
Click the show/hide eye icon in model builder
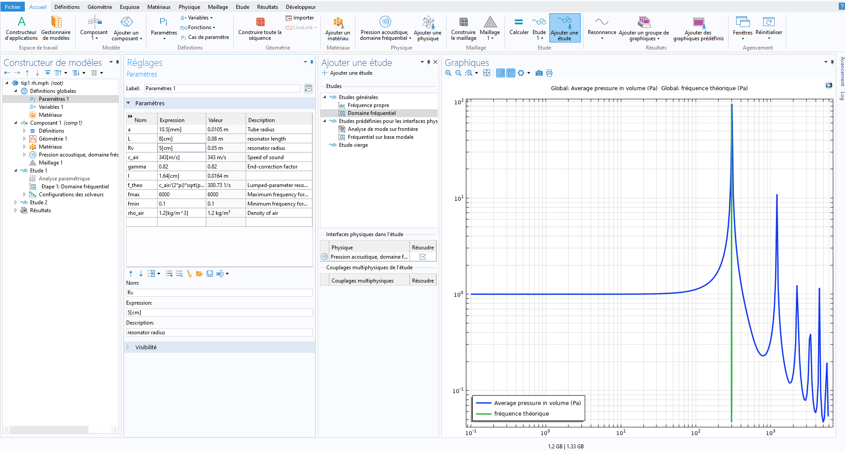click(x=47, y=73)
